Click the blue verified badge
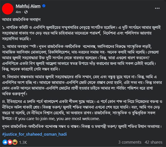Viewport: 166px width, 147px height. [44, 6]
